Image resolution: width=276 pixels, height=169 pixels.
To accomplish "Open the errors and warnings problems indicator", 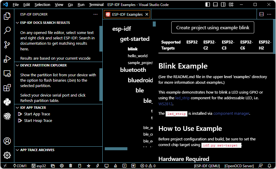I will click(148, 166).
